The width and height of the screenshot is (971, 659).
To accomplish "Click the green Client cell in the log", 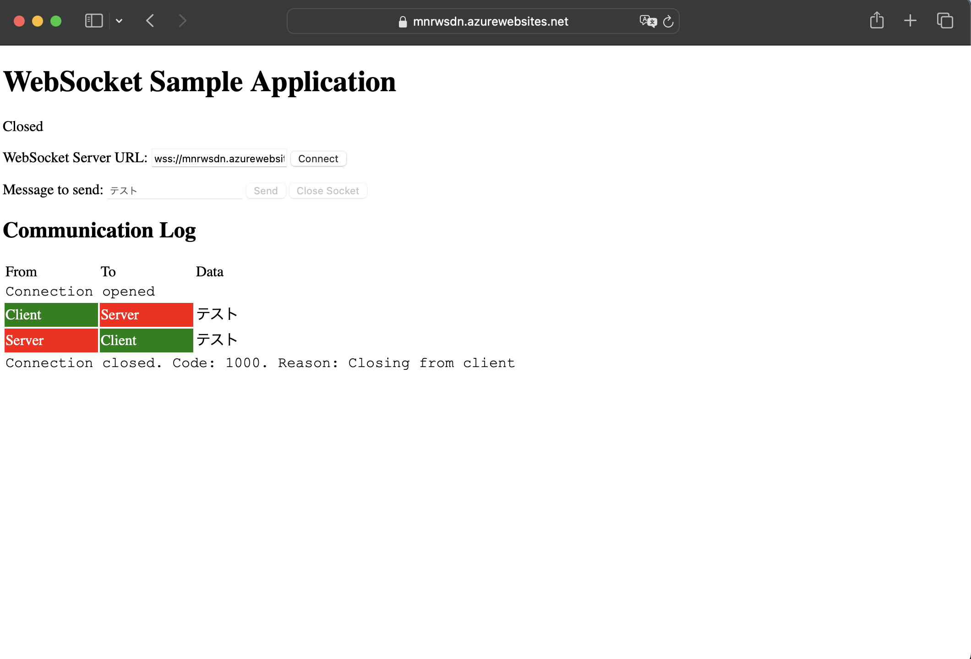I will 50,315.
